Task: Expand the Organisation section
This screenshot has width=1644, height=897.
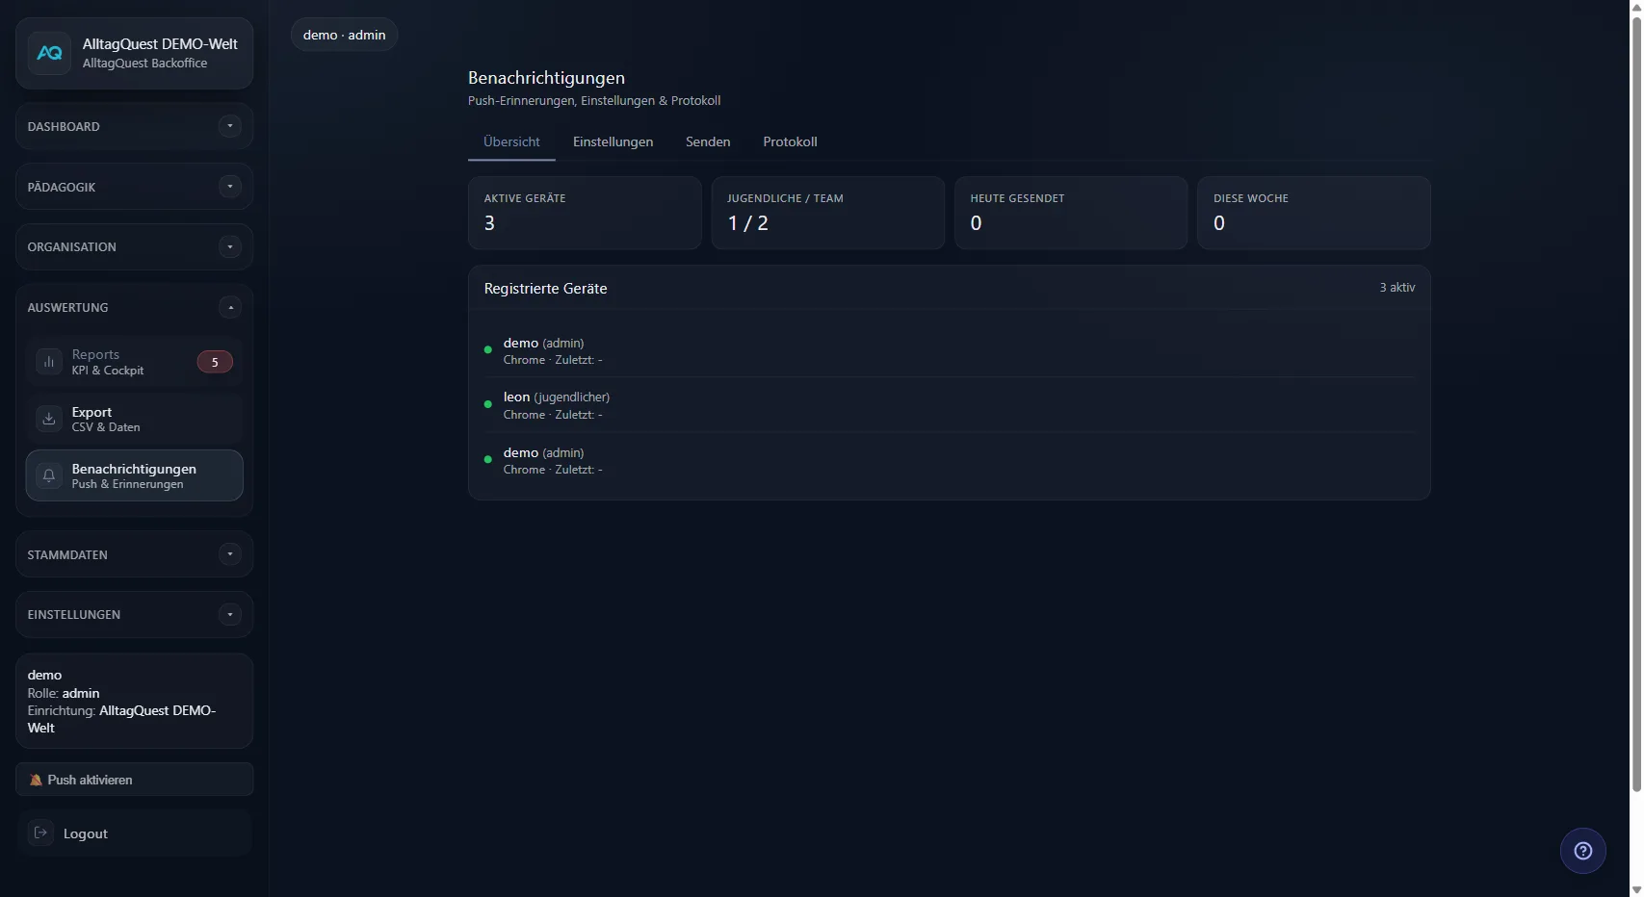Action: [x=229, y=247]
